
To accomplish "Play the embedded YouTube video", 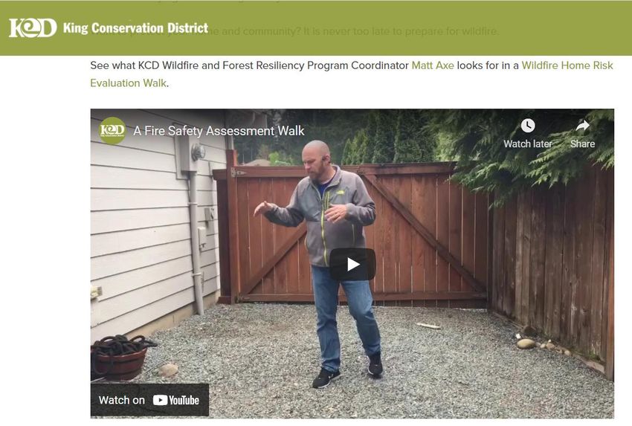I will click(352, 265).
